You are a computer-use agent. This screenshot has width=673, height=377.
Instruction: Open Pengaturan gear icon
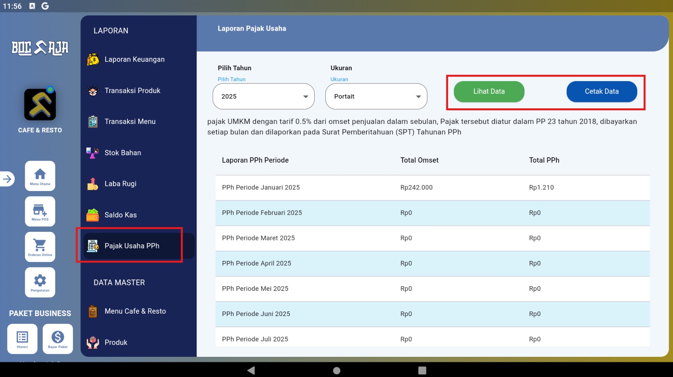(40, 282)
